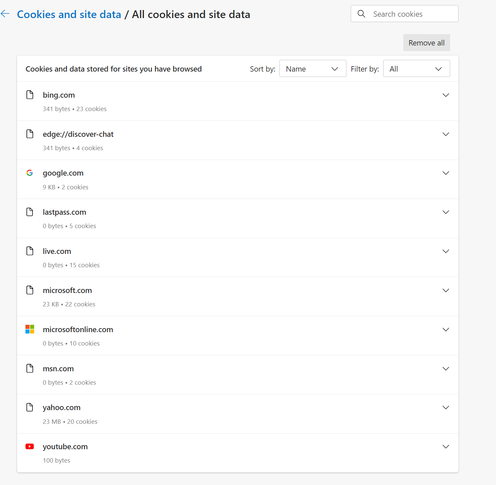This screenshot has width=496, height=485.
Task: Focus the Search cookies field
Action: [x=404, y=14]
